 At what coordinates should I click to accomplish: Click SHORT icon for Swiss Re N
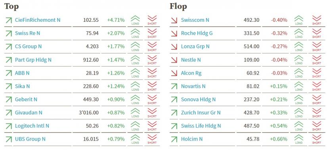pyautogui.click(x=152, y=33)
